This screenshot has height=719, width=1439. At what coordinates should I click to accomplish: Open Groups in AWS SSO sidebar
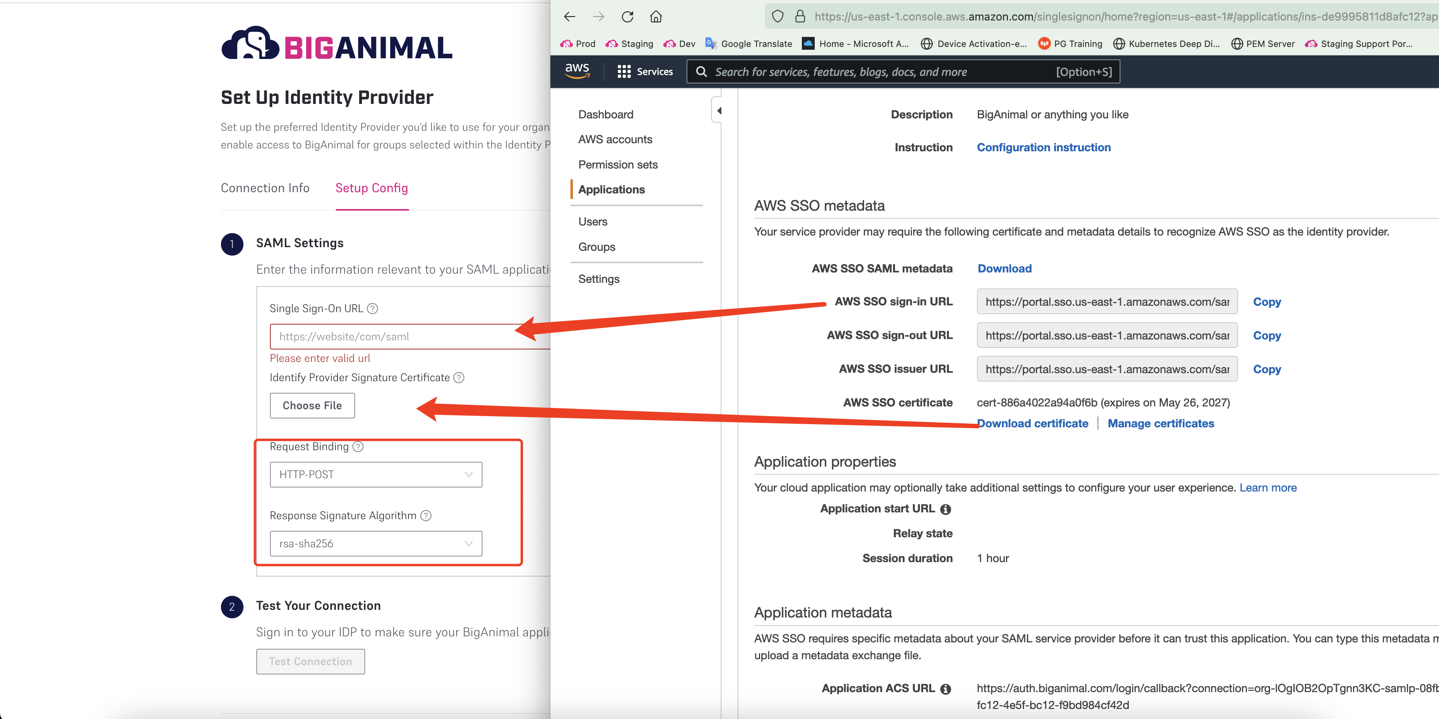pyautogui.click(x=597, y=246)
